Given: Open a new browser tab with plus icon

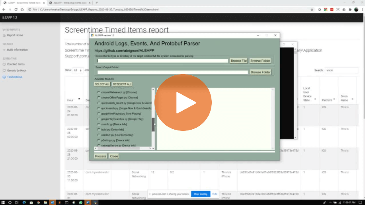Looking at the screenshot, I should [x=97, y=3].
